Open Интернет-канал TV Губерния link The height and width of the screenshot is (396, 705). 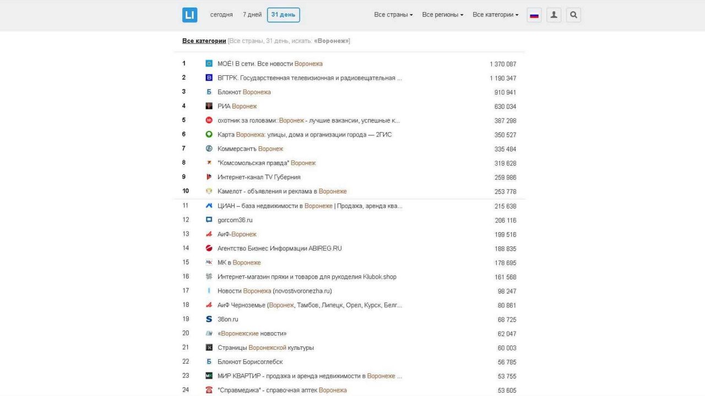(259, 177)
